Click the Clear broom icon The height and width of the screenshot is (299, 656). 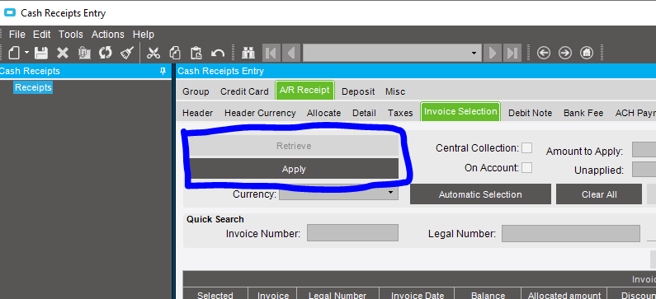click(x=127, y=53)
